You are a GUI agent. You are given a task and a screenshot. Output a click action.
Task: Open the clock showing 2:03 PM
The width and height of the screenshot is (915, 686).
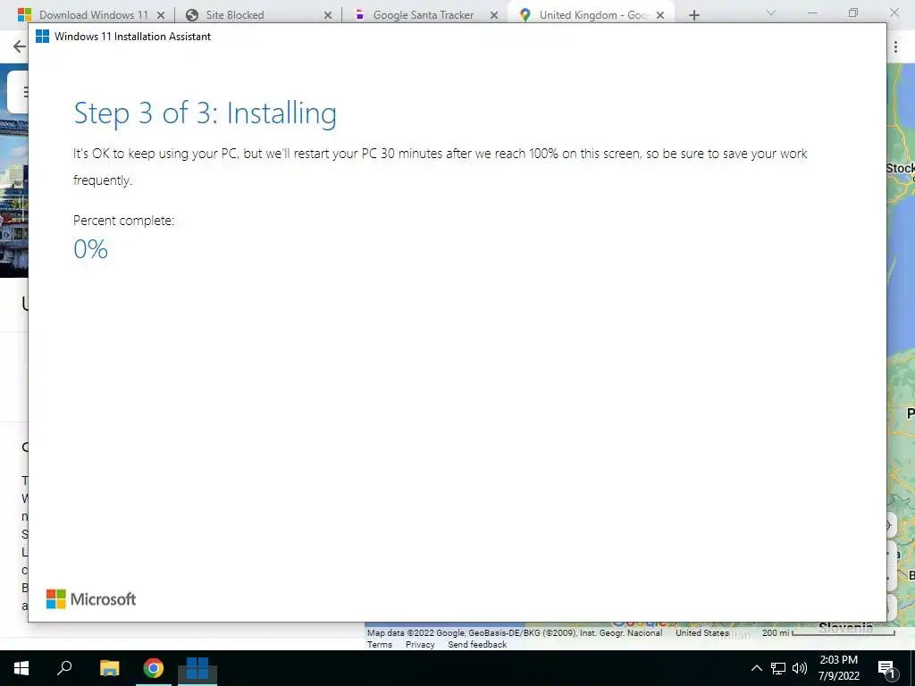click(838, 668)
